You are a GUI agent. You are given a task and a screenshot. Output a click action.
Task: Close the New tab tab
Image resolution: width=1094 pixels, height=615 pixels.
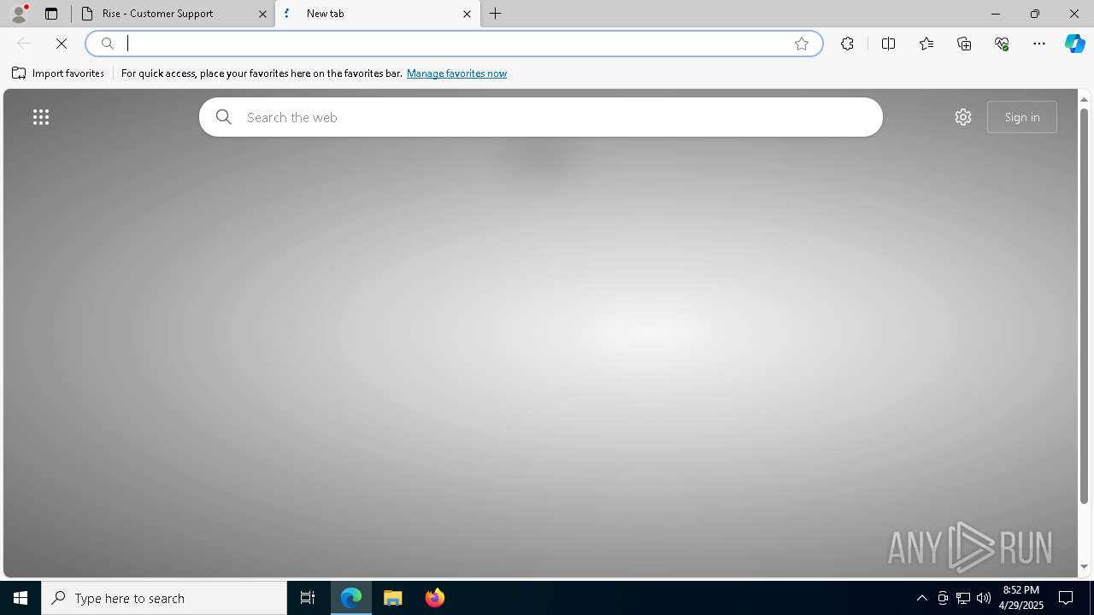click(x=467, y=14)
